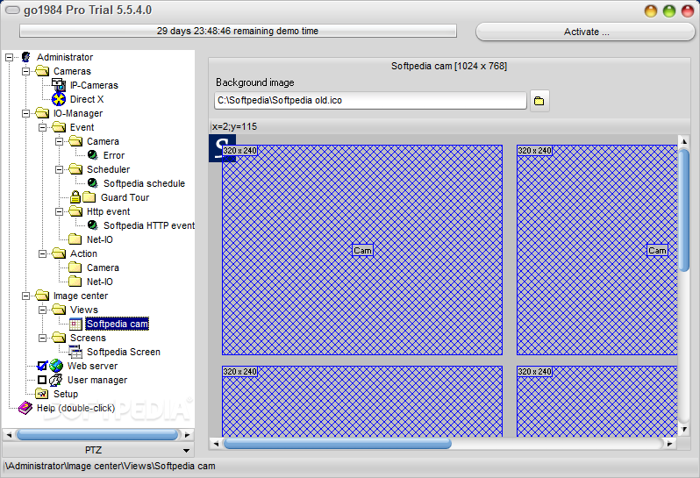Collapse the Image center tree node
Image resolution: width=700 pixels, height=478 pixels.
coord(26,296)
